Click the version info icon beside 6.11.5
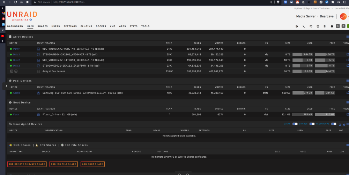 tap(31, 20)
